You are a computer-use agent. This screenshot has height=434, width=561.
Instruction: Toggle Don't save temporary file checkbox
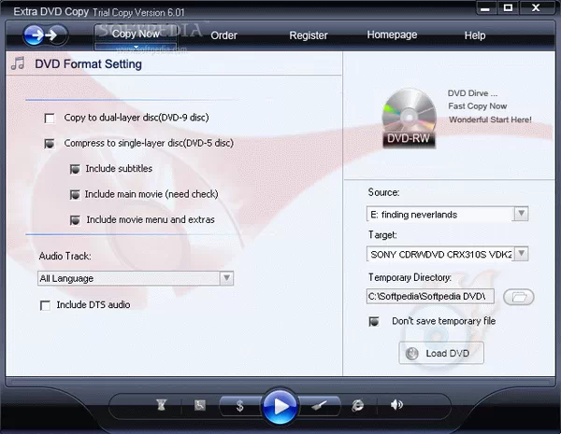(374, 321)
